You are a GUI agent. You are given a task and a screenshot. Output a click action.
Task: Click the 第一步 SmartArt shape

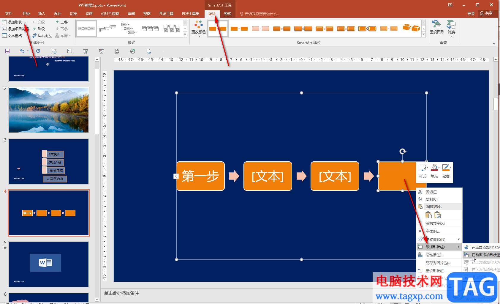pyautogui.click(x=200, y=176)
